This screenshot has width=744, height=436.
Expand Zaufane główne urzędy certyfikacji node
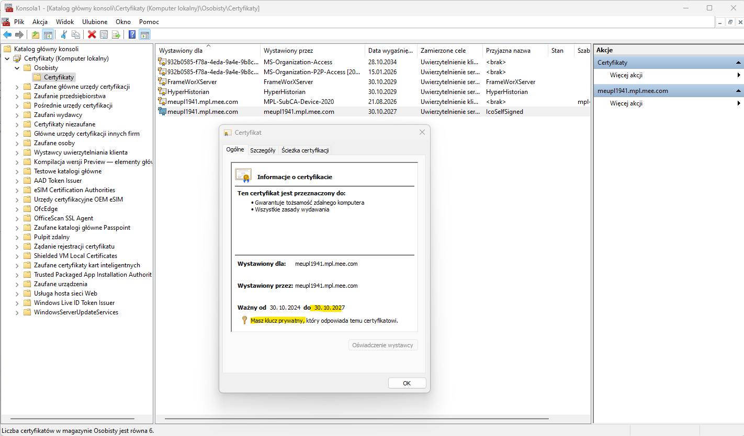pos(17,87)
